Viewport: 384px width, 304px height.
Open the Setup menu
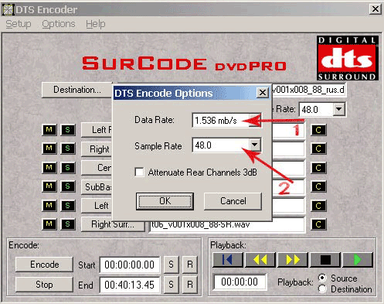point(19,24)
